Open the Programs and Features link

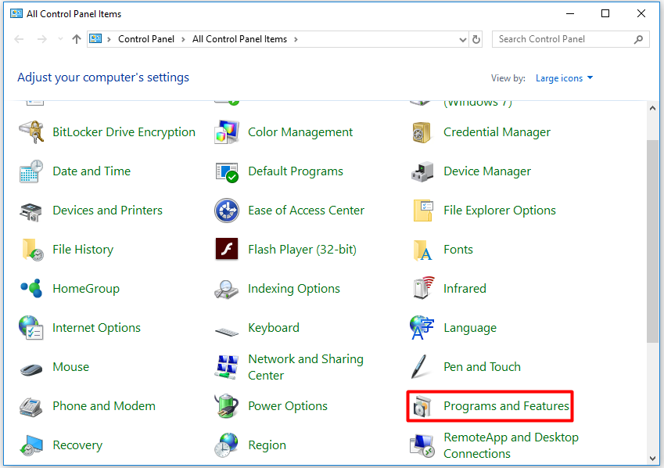tap(507, 406)
